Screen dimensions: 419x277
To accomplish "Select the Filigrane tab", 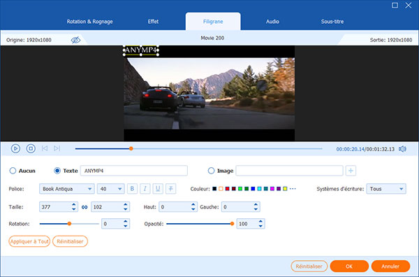I will pos(213,22).
